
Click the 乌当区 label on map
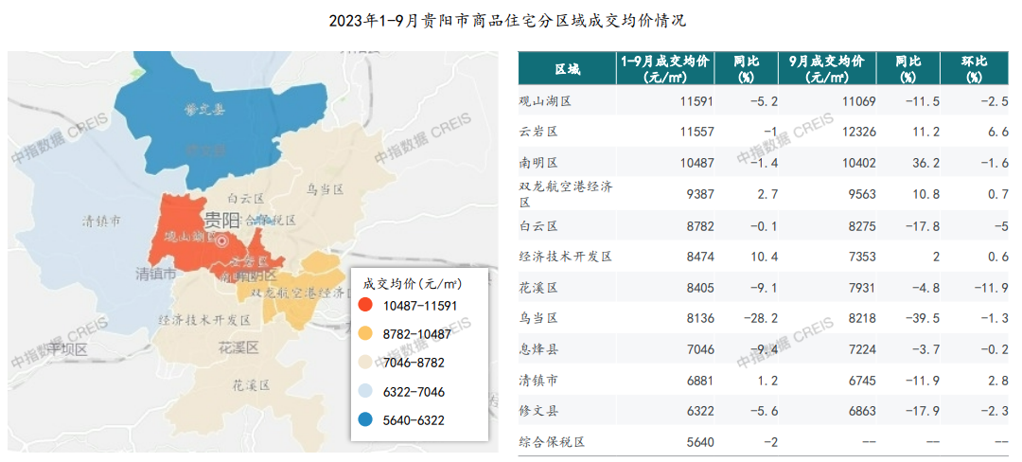click(x=326, y=189)
